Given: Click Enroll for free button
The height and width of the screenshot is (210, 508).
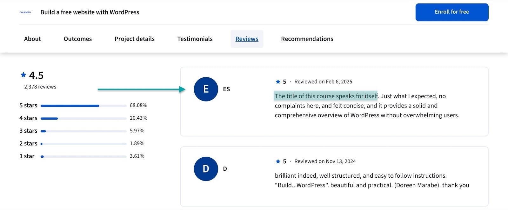Looking at the screenshot, I should tap(452, 12).
